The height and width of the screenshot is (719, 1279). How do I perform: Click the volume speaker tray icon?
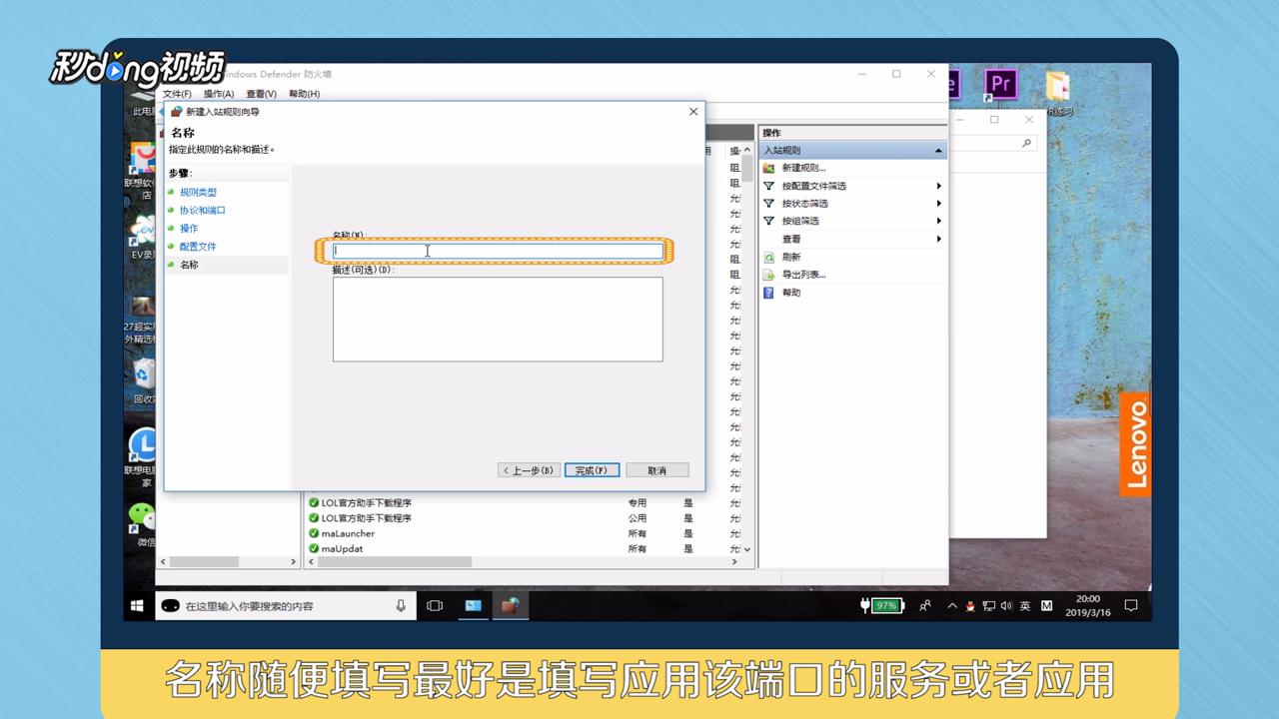pyautogui.click(x=1006, y=606)
